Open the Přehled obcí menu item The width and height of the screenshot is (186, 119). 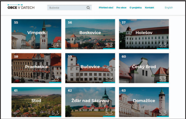[x=106, y=8]
